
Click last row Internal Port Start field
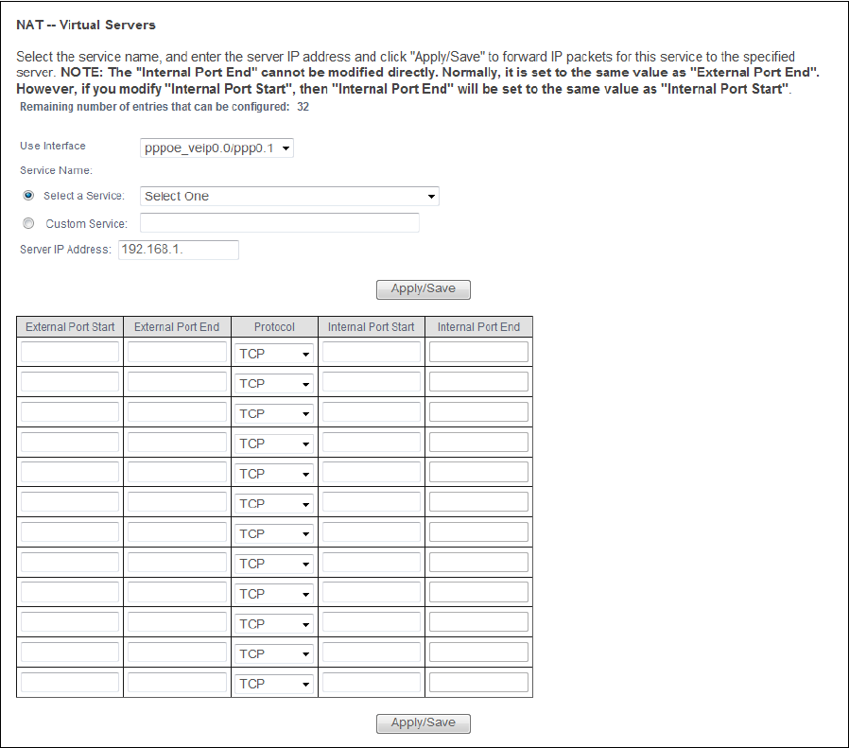372,682
